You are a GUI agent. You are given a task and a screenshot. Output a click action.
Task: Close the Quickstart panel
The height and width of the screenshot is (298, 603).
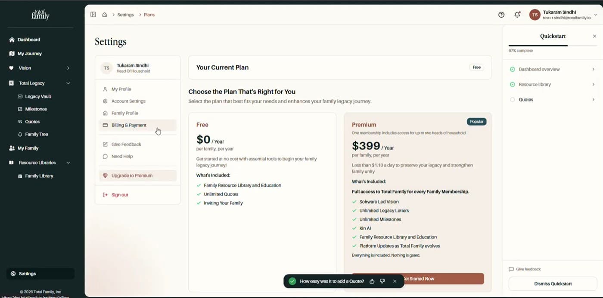595,36
